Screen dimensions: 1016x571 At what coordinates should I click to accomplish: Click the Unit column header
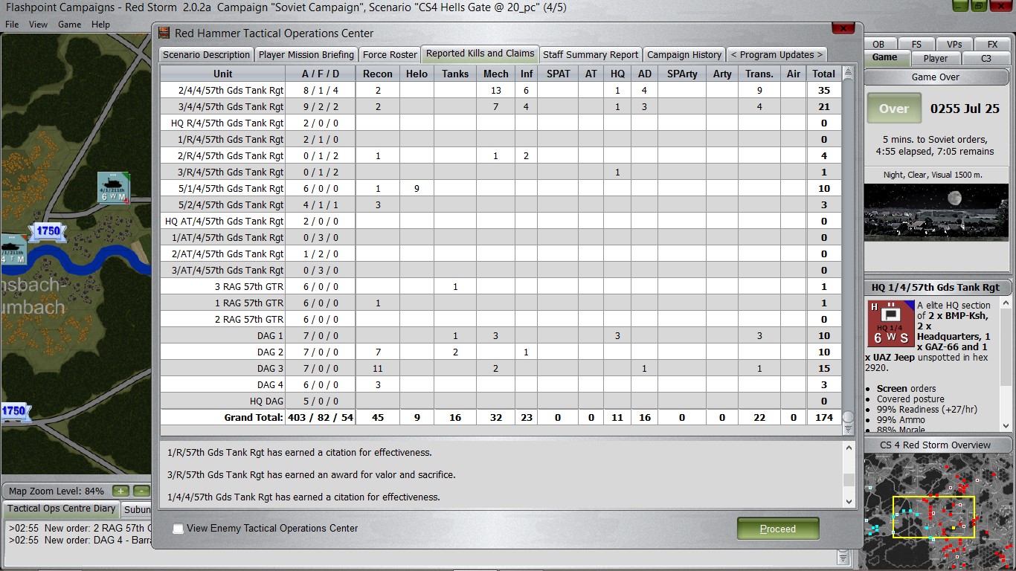coord(222,74)
